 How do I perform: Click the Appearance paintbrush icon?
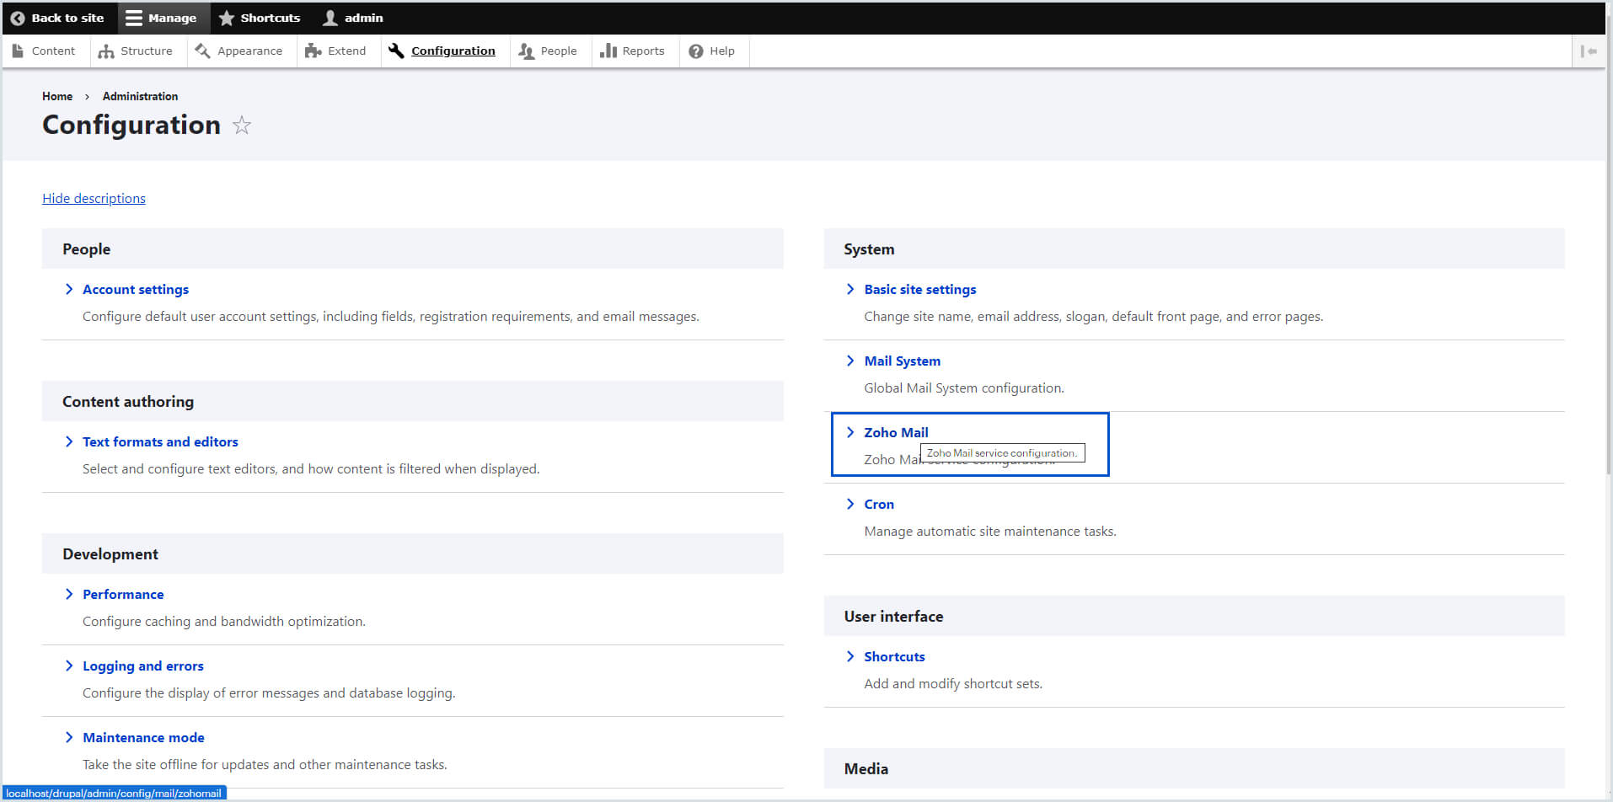pos(202,51)
